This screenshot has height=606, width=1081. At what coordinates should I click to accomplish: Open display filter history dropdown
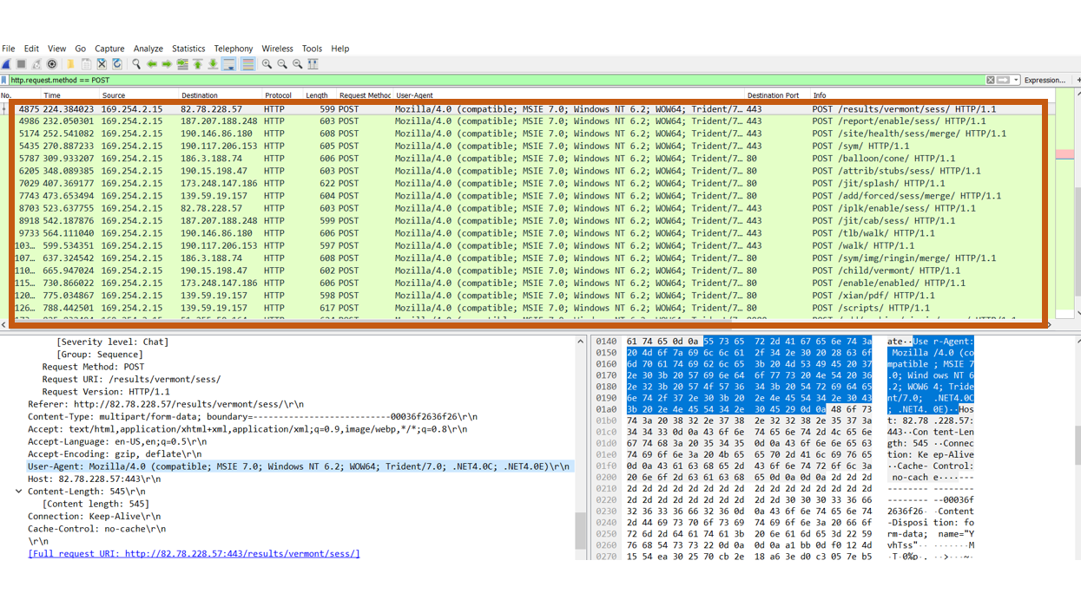point(1015,80)
